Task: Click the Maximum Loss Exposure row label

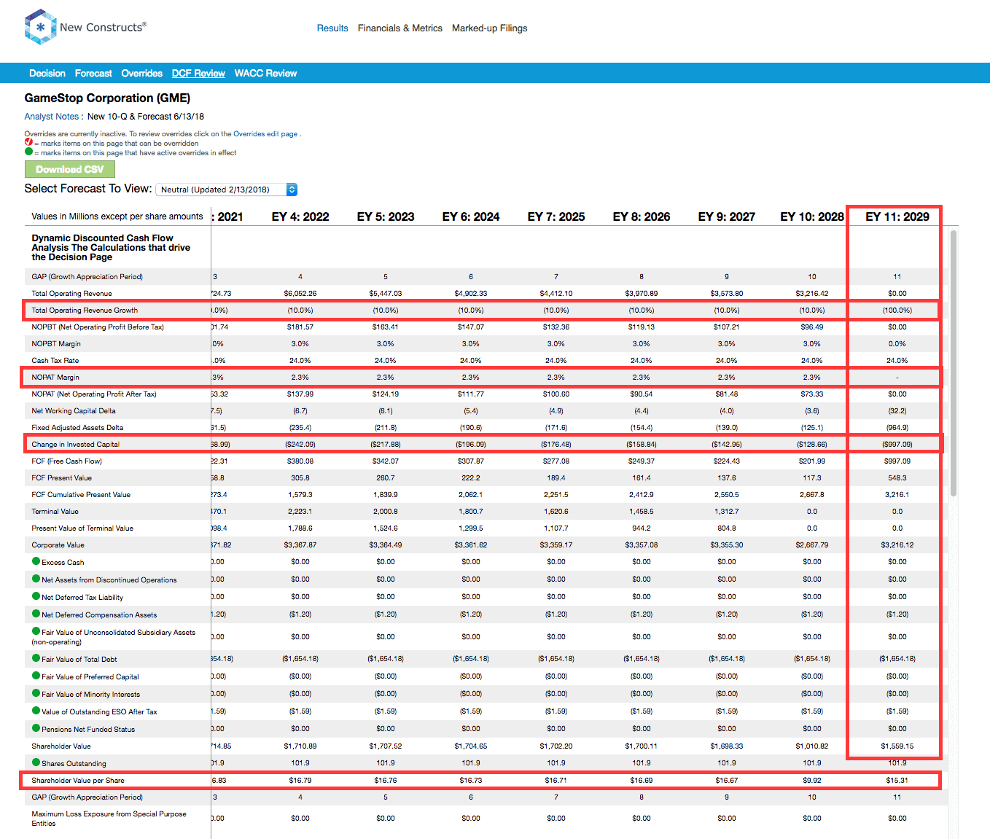Action: (109, 819)
